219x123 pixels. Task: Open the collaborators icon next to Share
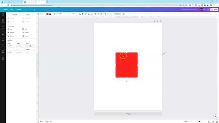click(208, 10)
